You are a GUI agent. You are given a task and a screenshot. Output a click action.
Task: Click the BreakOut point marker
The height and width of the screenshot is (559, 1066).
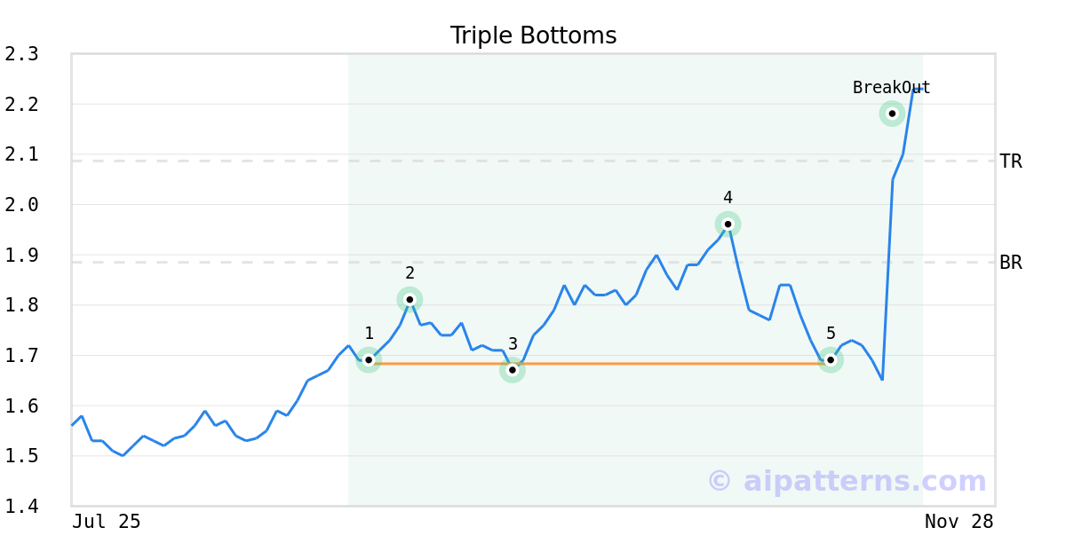point(892,114)
